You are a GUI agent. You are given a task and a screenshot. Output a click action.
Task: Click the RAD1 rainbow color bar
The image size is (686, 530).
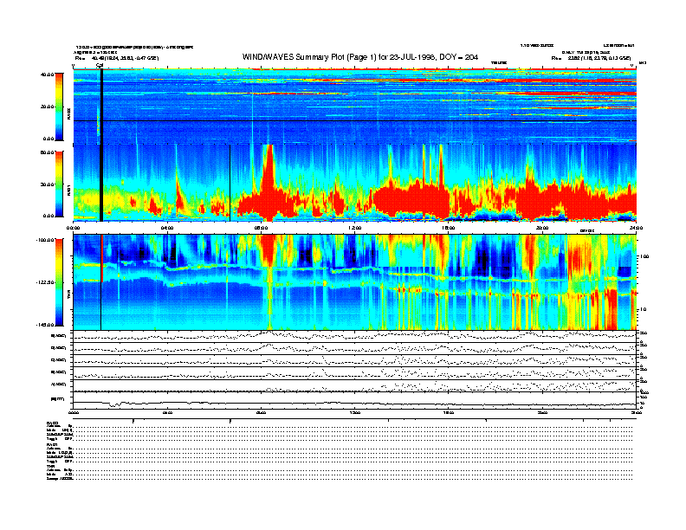(x=59, y=184)
